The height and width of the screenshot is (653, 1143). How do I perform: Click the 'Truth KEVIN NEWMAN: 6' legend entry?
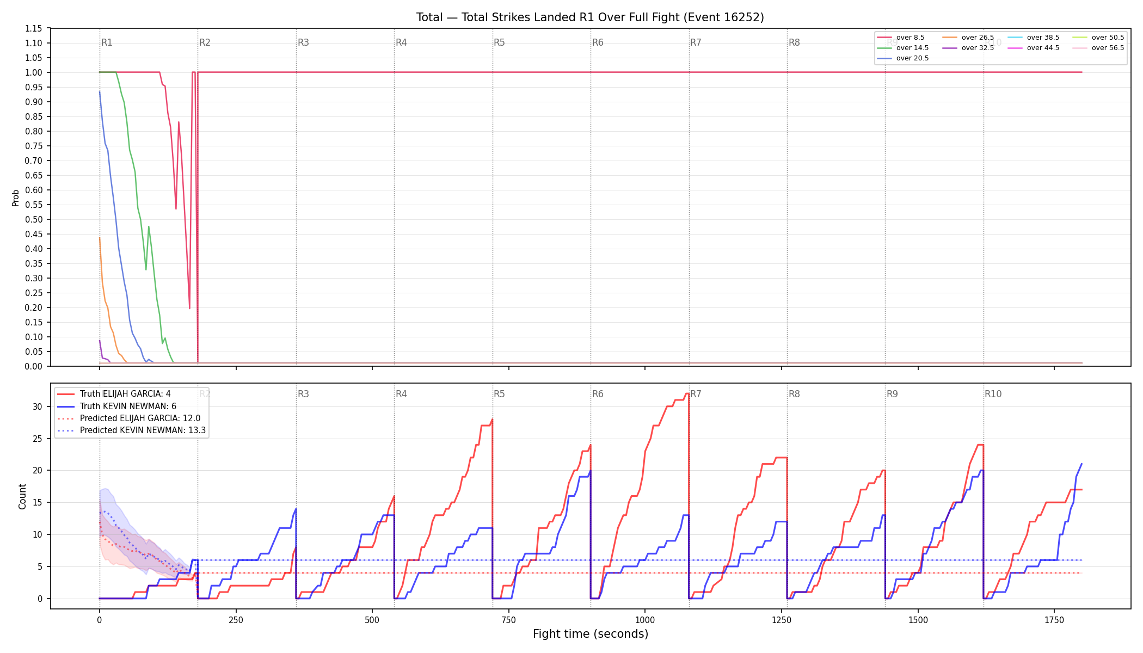point(116,406)
